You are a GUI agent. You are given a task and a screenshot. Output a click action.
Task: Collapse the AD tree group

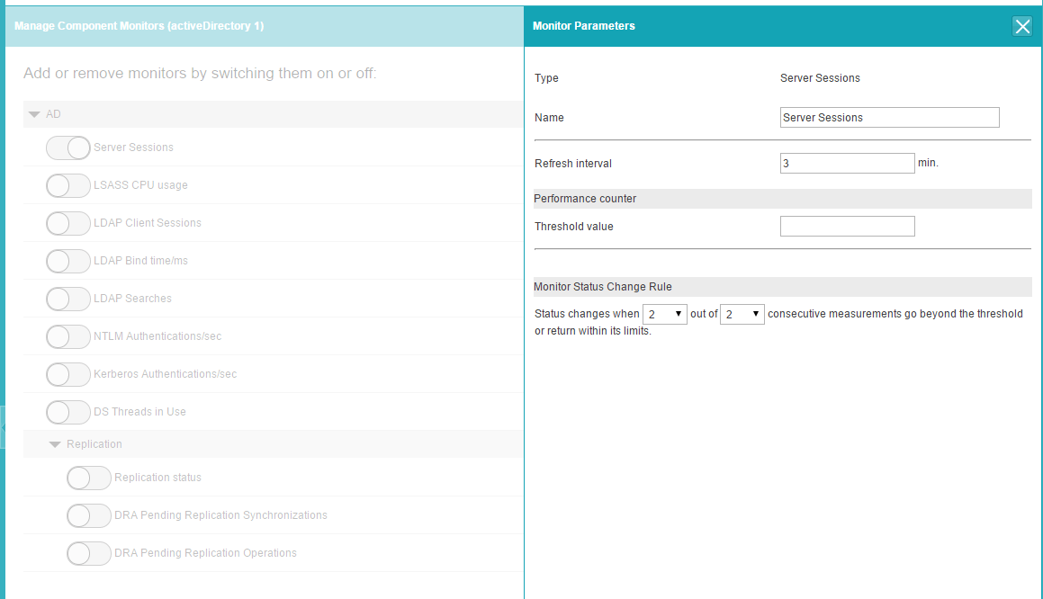(x=34, y=114)
